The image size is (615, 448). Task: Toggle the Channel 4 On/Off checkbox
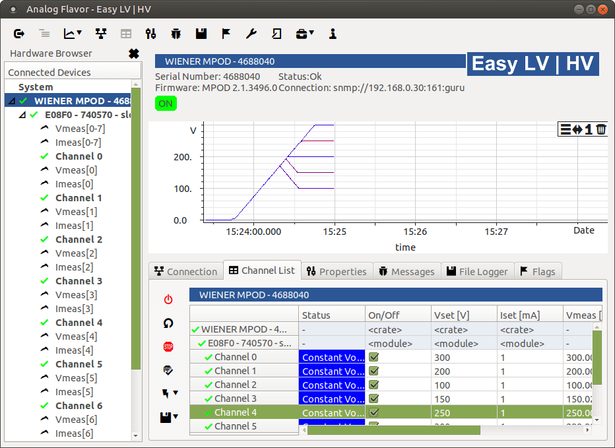pyautogui.click(x=373, y=412)
